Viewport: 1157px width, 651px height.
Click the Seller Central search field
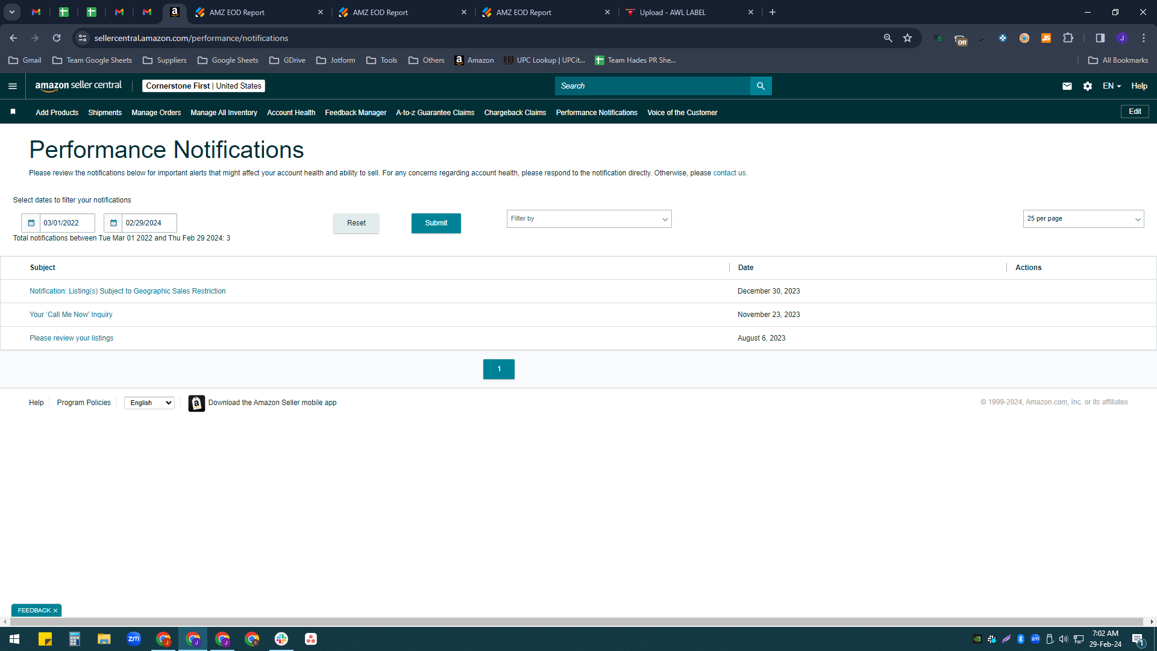click(652, 86)
